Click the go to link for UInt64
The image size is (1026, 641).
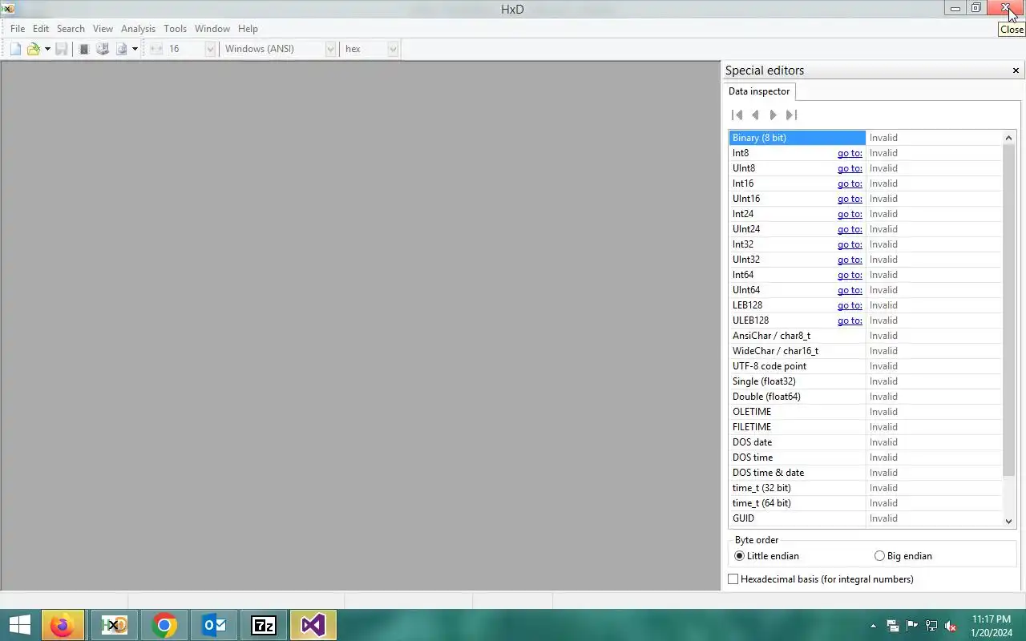coord(850,290)
